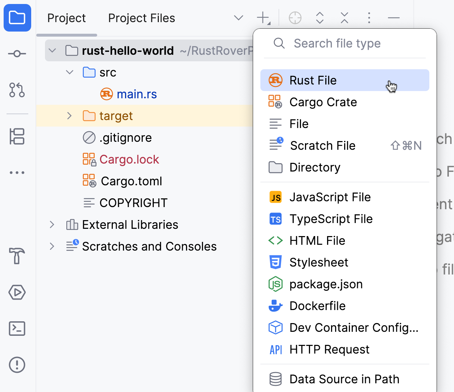454x392 pixels.
Task: Expand all nodes with Expand All icon
Action: tap(319, 17)
